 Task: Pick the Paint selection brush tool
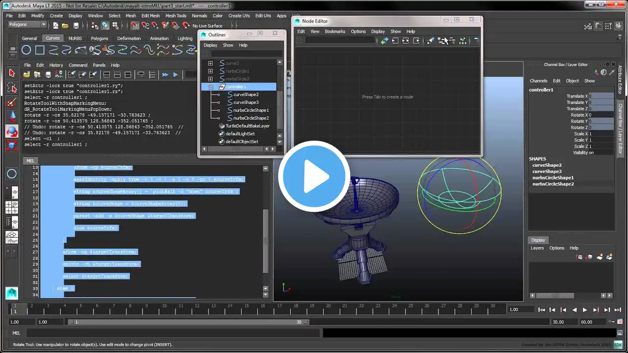tap(12, 102)
